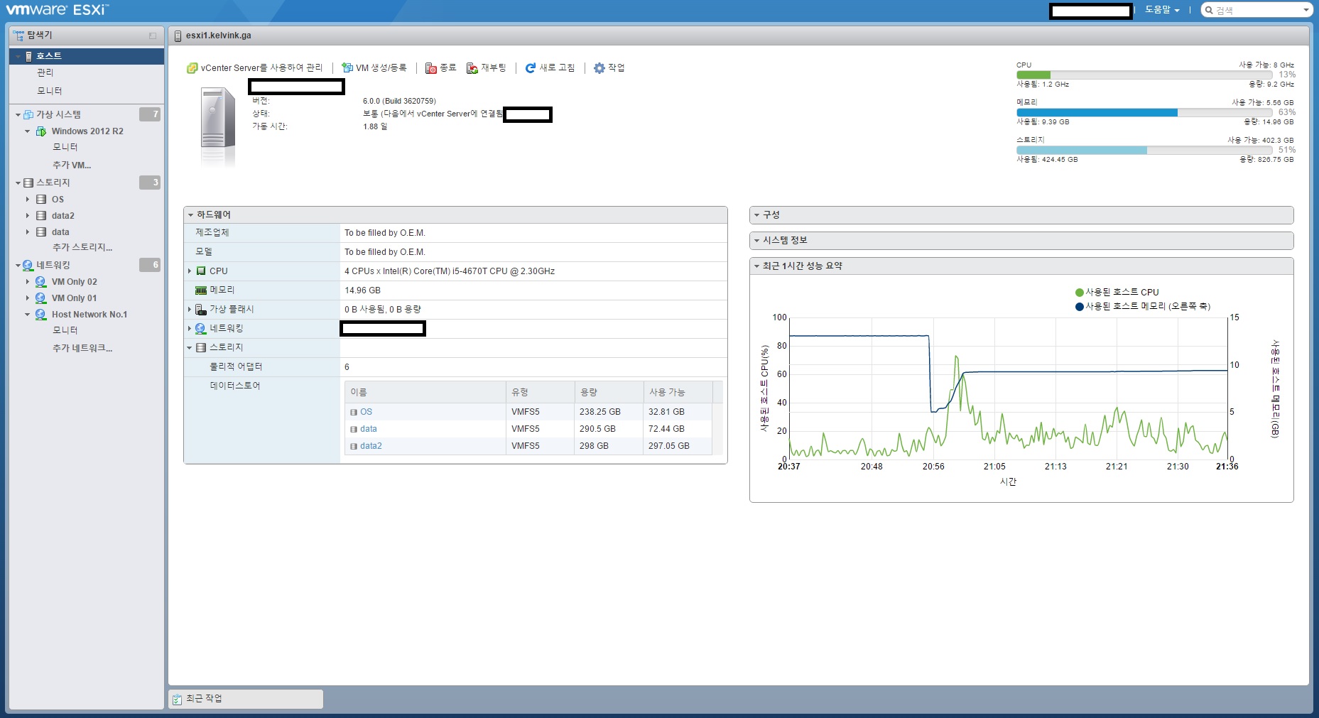Select 모니터 under host in navigator
This screenshot has width=1319, height=718.
tap(50, 91)
